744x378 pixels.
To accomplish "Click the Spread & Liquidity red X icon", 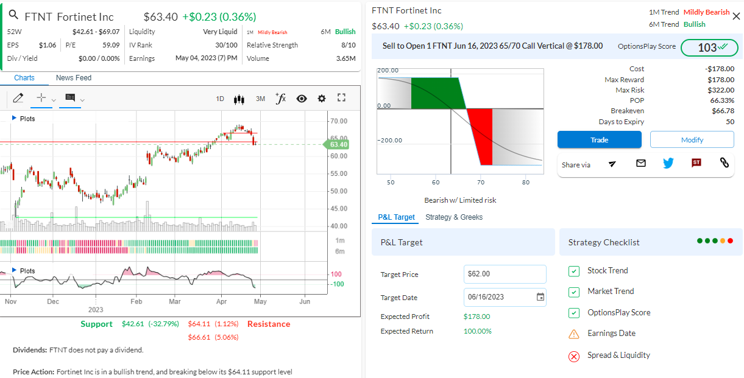I will tap(574, 356).
